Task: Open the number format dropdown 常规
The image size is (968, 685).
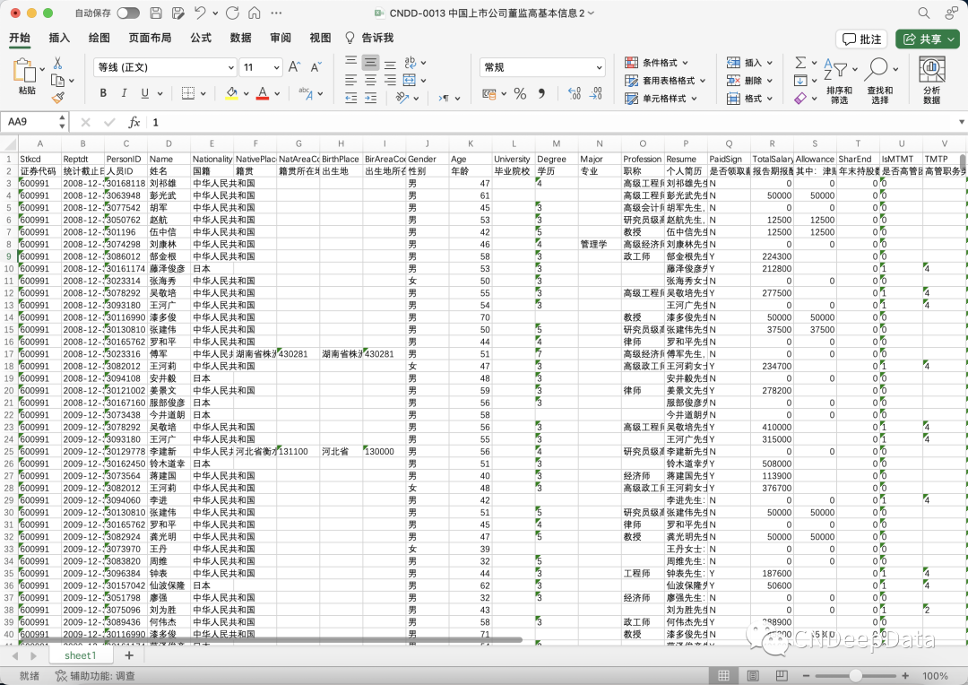Action: click(x=542, y=66)
